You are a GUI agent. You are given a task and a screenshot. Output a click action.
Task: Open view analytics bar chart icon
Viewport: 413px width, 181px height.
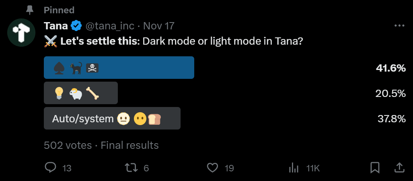[x=294, y=168]
